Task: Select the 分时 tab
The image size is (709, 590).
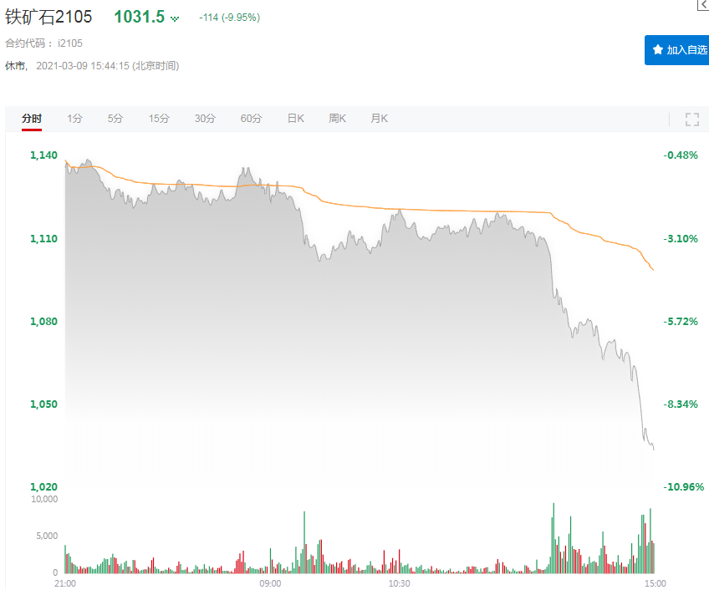Action: 32,119
